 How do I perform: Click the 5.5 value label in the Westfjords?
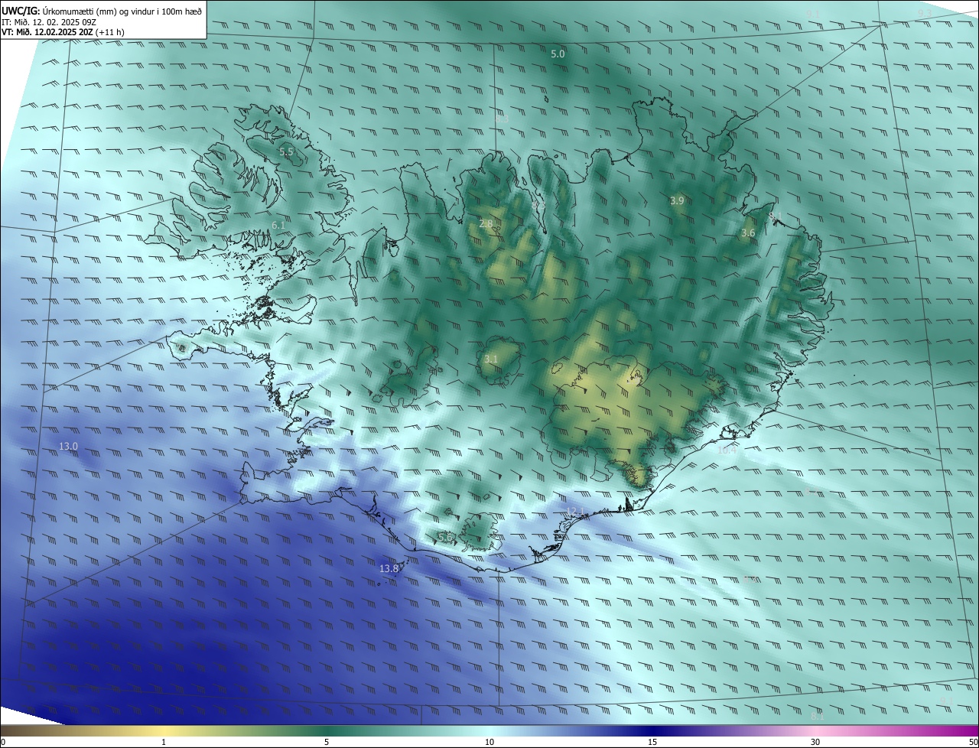pyautogui.click(x=286, y=152)
